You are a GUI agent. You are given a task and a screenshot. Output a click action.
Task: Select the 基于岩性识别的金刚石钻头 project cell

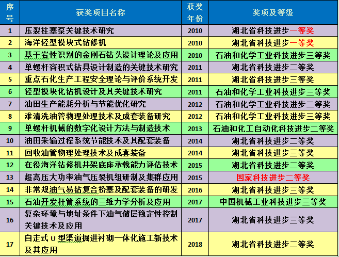[x=101, y=55]
